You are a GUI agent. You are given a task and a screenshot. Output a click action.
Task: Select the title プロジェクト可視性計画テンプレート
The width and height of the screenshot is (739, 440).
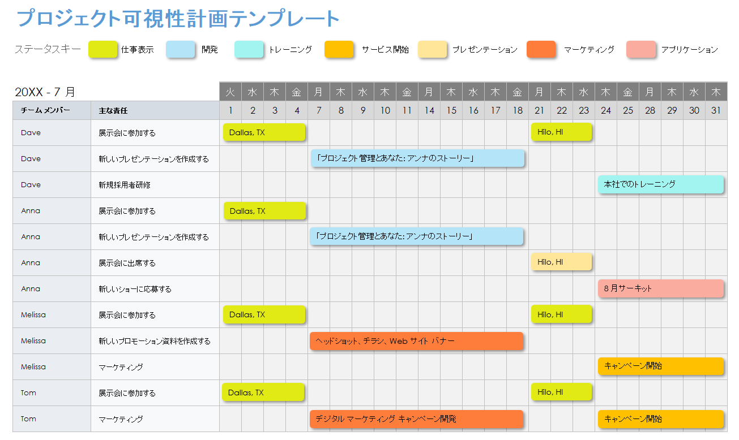click(x=178, y=18)
